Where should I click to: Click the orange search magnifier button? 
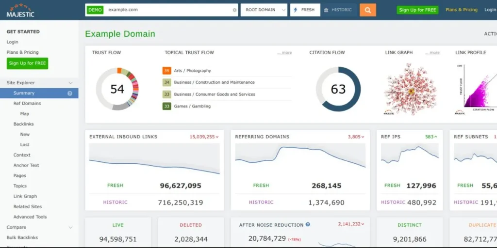[x=367, y=10]
